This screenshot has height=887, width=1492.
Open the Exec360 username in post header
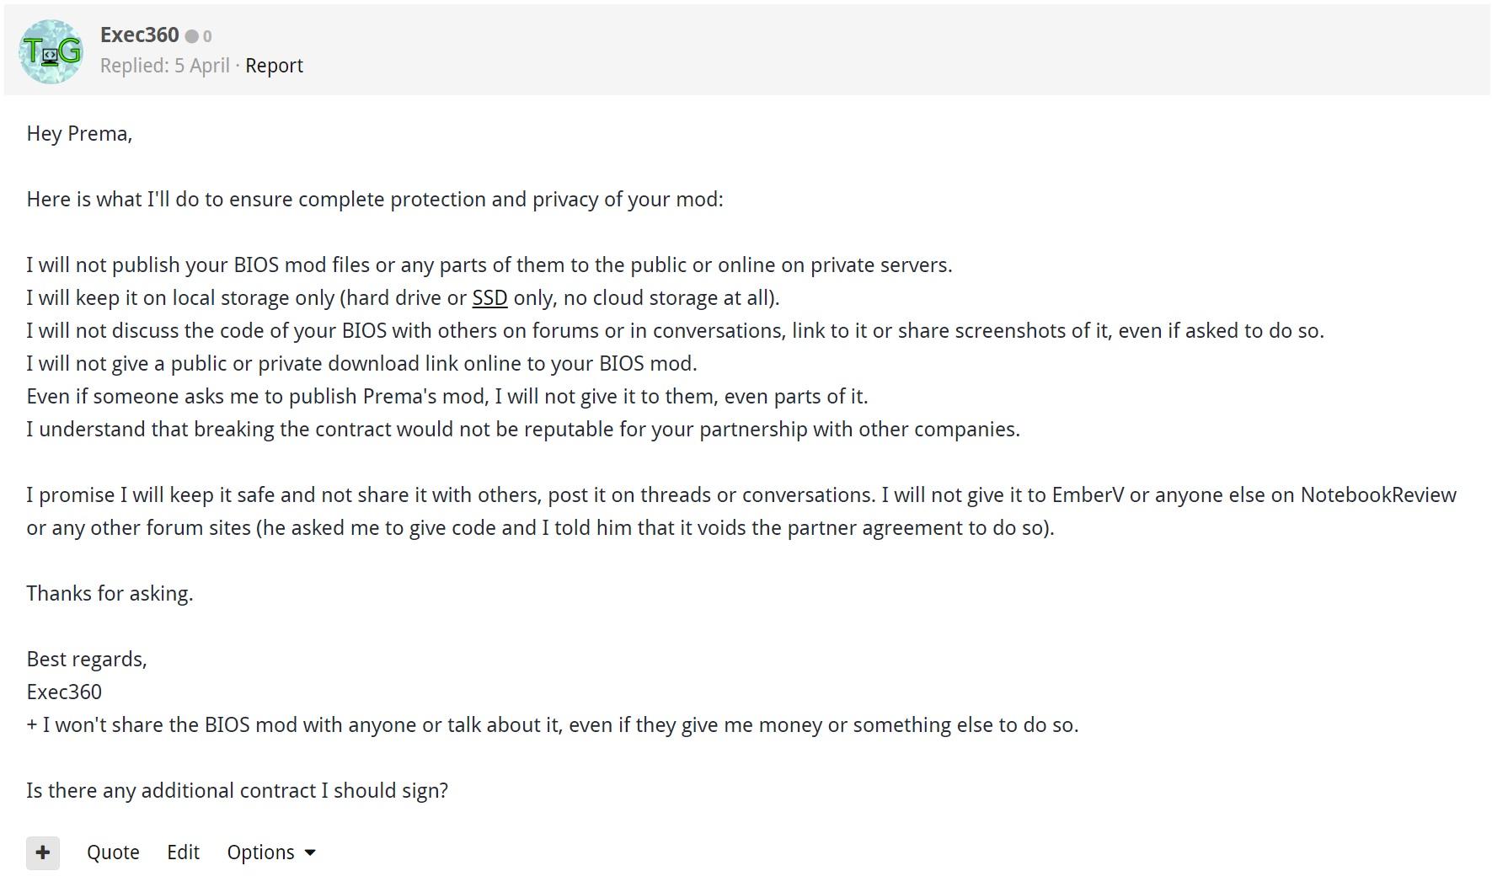[139, 35]
